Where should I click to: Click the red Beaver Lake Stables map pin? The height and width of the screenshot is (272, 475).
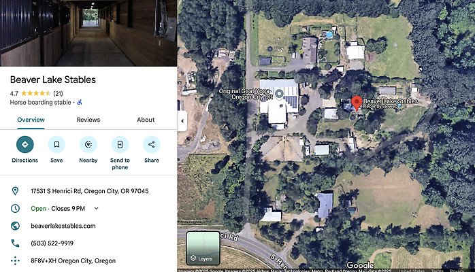click(x=357, y=103)
